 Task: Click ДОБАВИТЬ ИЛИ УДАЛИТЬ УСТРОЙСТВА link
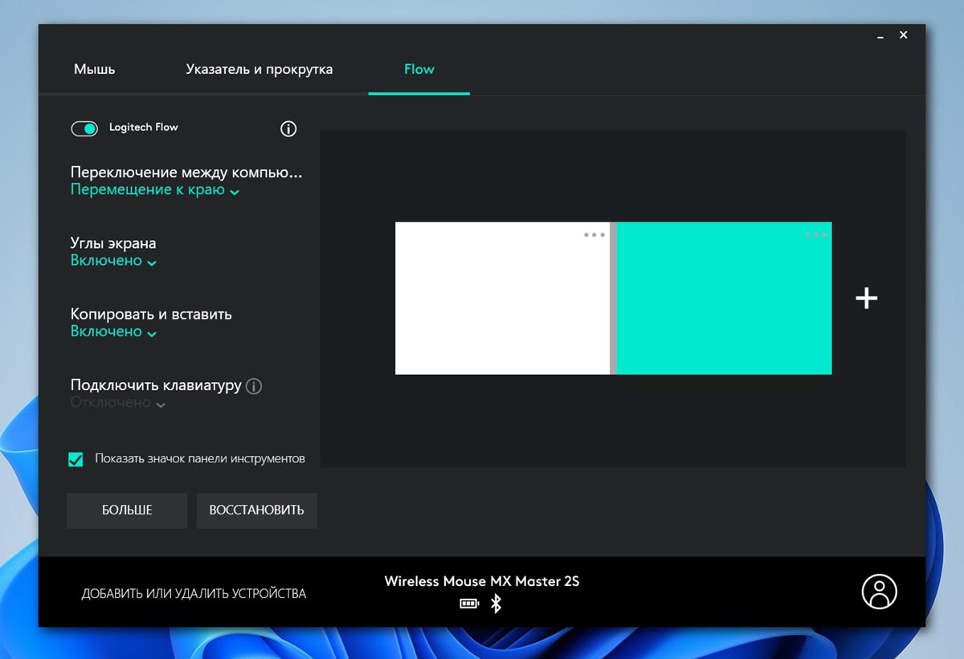pos(194,594)
